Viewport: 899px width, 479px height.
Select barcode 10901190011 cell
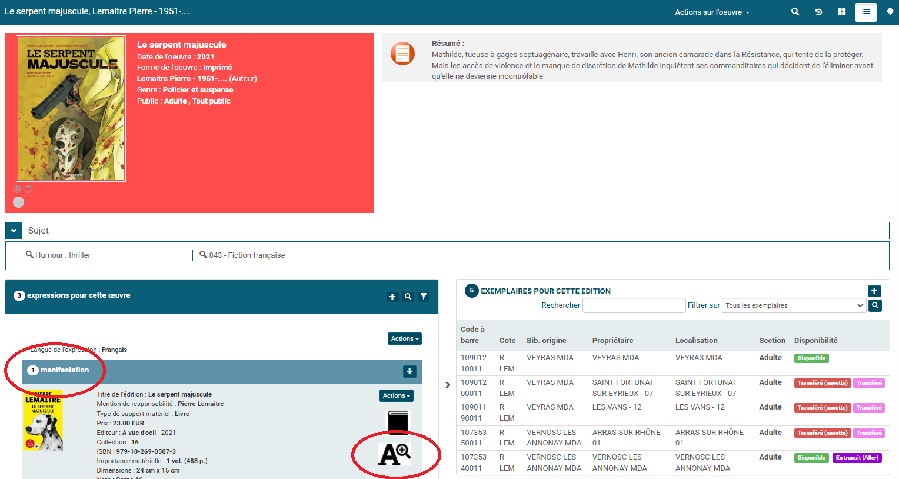474,413
